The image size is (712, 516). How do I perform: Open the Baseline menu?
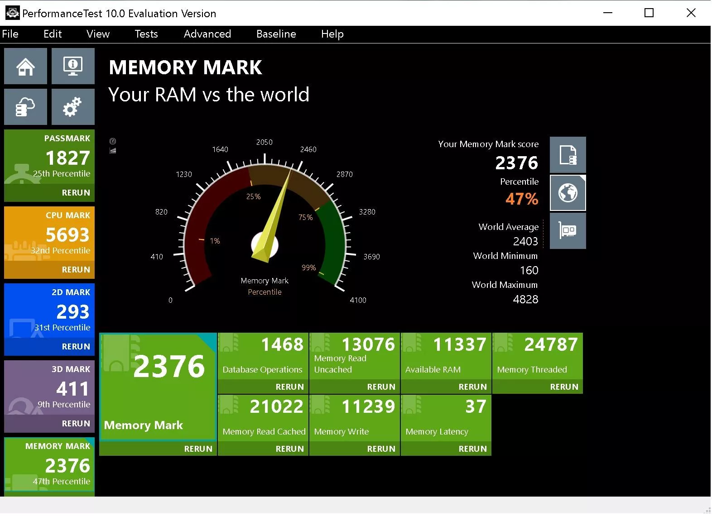[x=276, y=34]
